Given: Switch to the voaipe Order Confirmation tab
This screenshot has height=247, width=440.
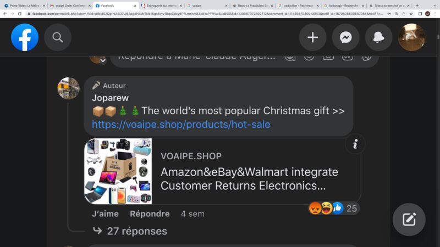Looking at the screenshot, I should pyautogui.click(x=70, y=5).
